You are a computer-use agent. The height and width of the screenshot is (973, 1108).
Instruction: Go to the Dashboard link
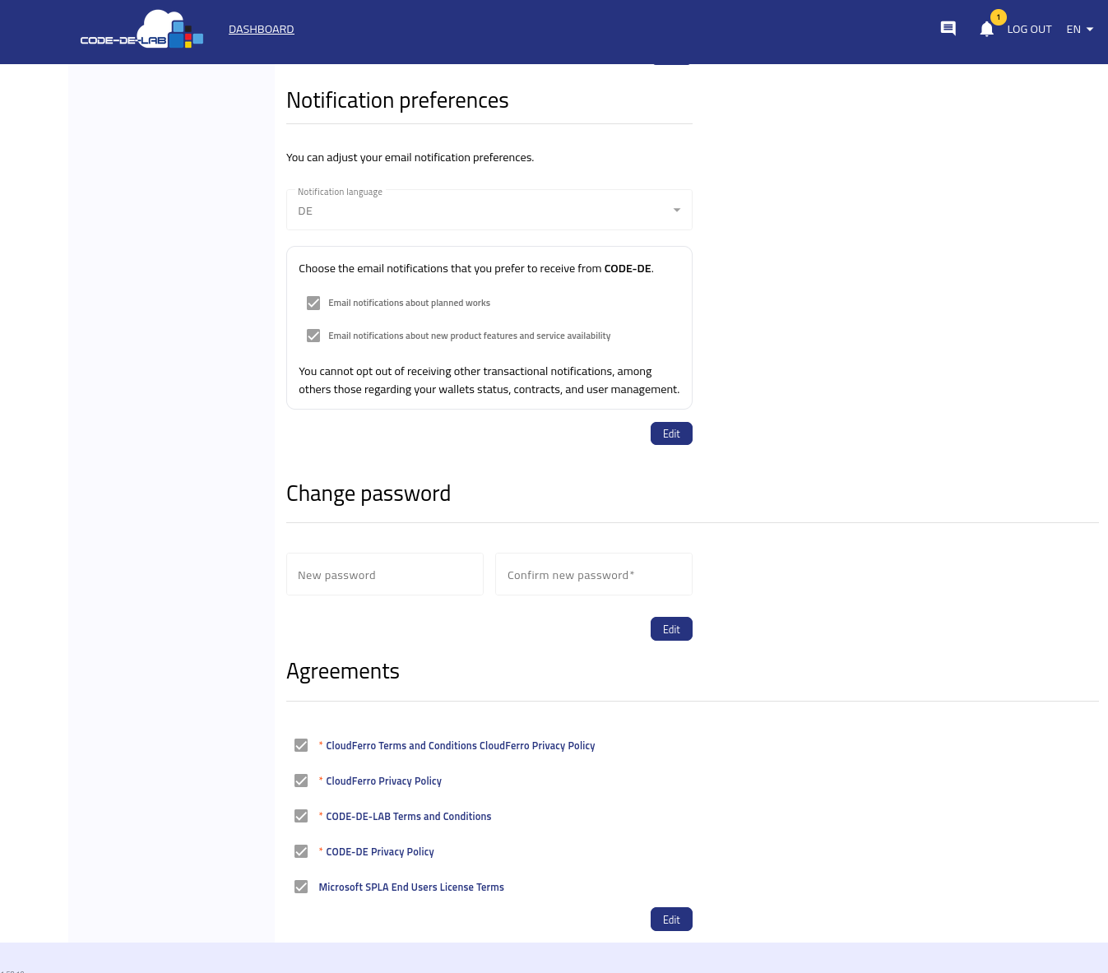(x=261, y=29)
